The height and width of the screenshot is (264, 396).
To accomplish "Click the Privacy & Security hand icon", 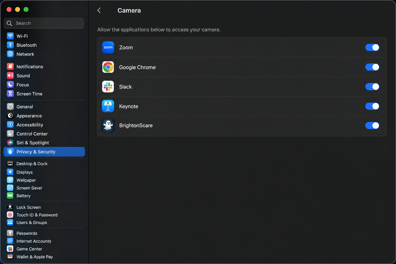I will coord(10,152).
